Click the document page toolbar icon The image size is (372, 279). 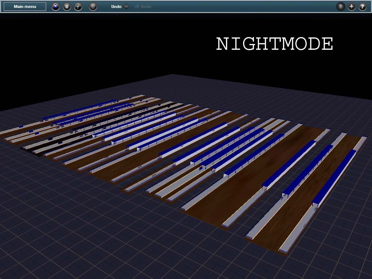click(x=67, y=7)
